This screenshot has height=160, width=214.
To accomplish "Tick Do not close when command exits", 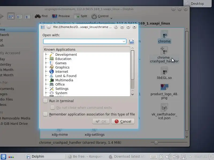I will 52,107.
